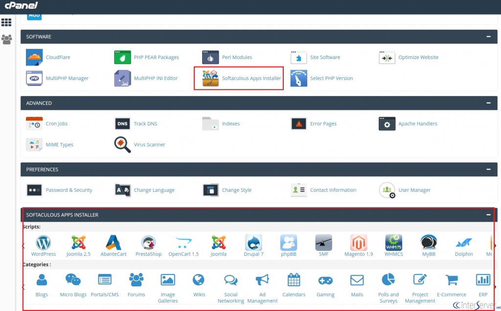This screenshot has height=311, width=501.
Task: Open the User Manager link
Action: pos(414,190)
